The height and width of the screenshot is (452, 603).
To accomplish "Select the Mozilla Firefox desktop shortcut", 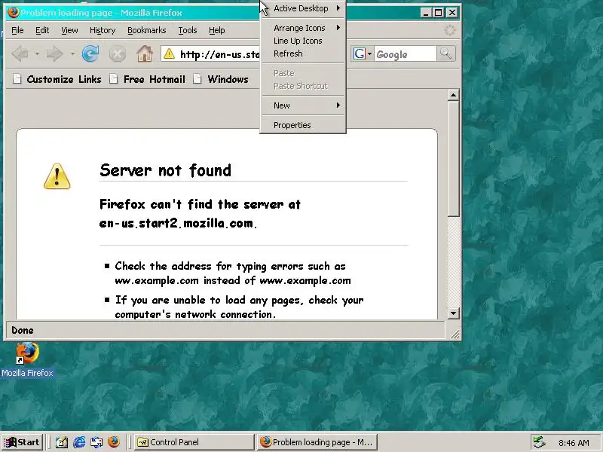I will (27, 361).
